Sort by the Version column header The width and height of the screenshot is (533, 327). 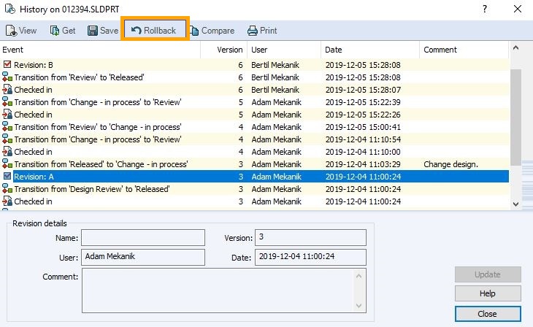pyautogui.click(x=229, y=50)
